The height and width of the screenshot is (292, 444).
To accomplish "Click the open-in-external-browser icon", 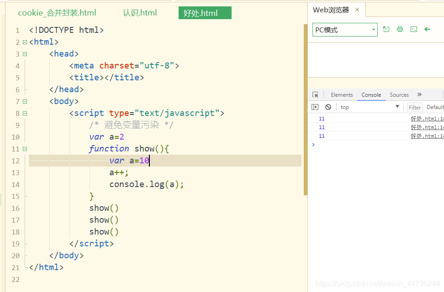I will pos(386,29).
